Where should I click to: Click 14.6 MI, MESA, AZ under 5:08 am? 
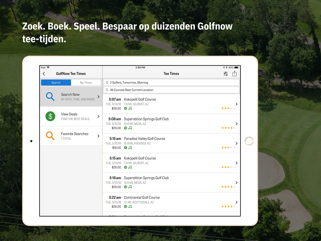pyautogui.click(x=135, y=124)
